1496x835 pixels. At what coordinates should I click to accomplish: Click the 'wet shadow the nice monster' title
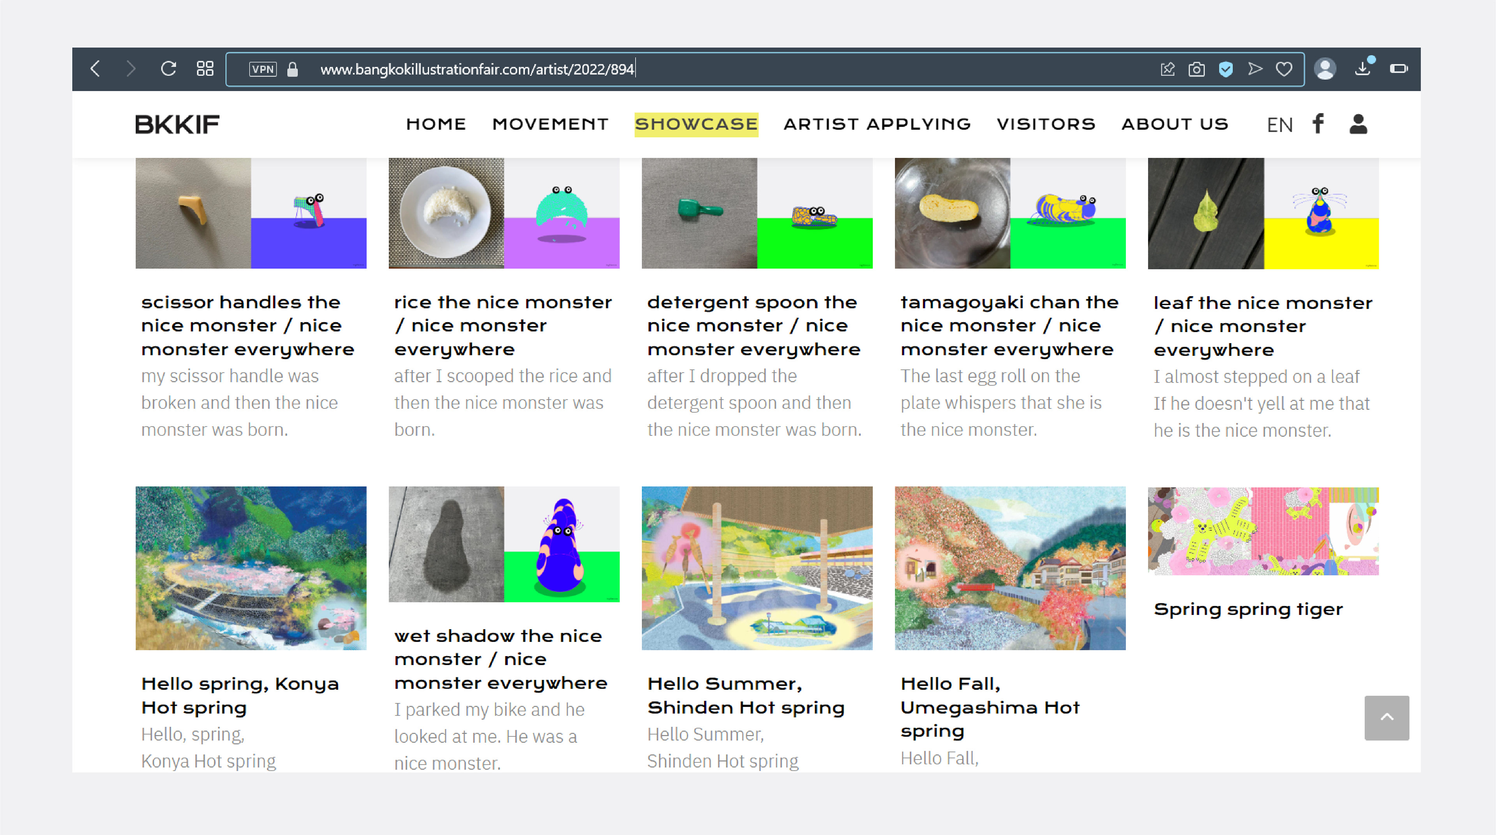pos(501,660)
